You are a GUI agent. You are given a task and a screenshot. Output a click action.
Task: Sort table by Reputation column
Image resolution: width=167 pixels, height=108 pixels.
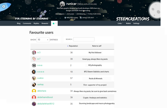click(x=73, y=46)
